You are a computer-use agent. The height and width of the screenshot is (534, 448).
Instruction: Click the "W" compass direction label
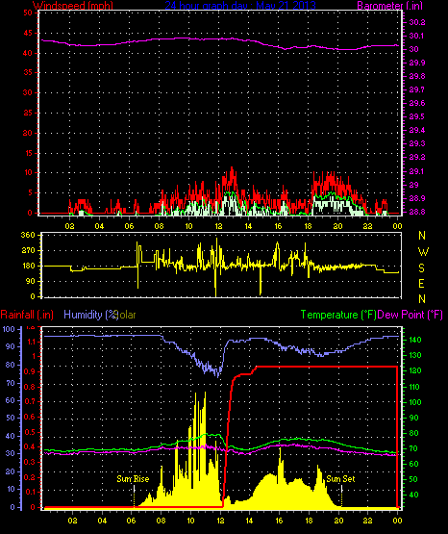[x=423, y=252]
